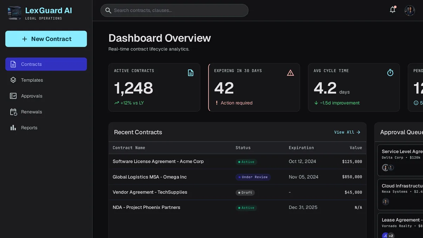The height and width of the screenshot is (238, 423).
Task: Open Vendor Agreement - TechSupplies row
Action: point(238,192)
